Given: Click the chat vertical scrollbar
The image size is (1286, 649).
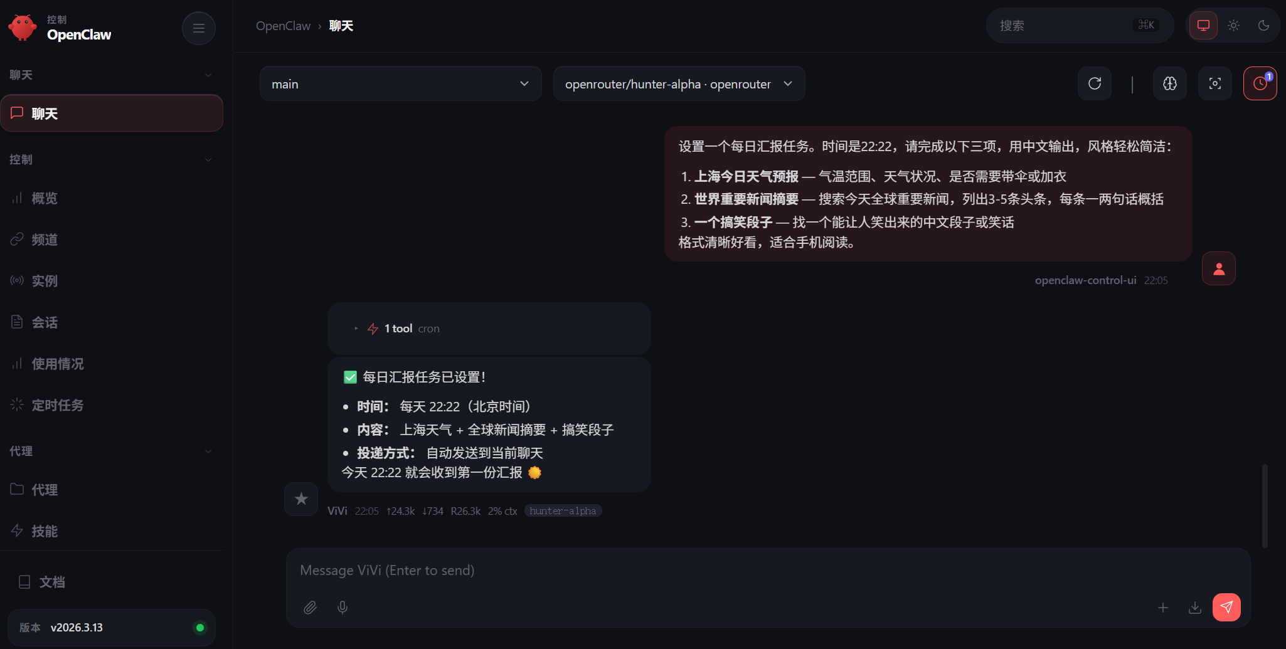Looking at the screenshot, I should [1265, 505].
